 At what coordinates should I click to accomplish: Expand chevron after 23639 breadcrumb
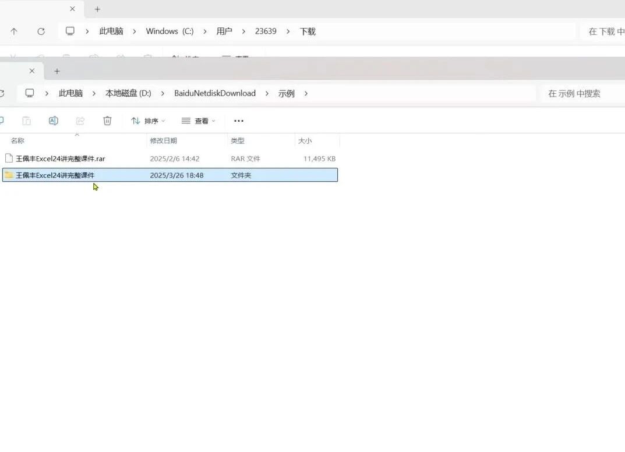288,31
